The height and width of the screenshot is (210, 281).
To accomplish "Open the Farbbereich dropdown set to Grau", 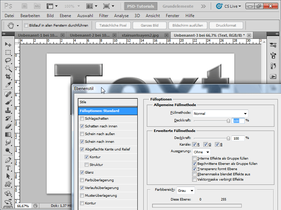I will pyautogui.click(x=186, y=190).
